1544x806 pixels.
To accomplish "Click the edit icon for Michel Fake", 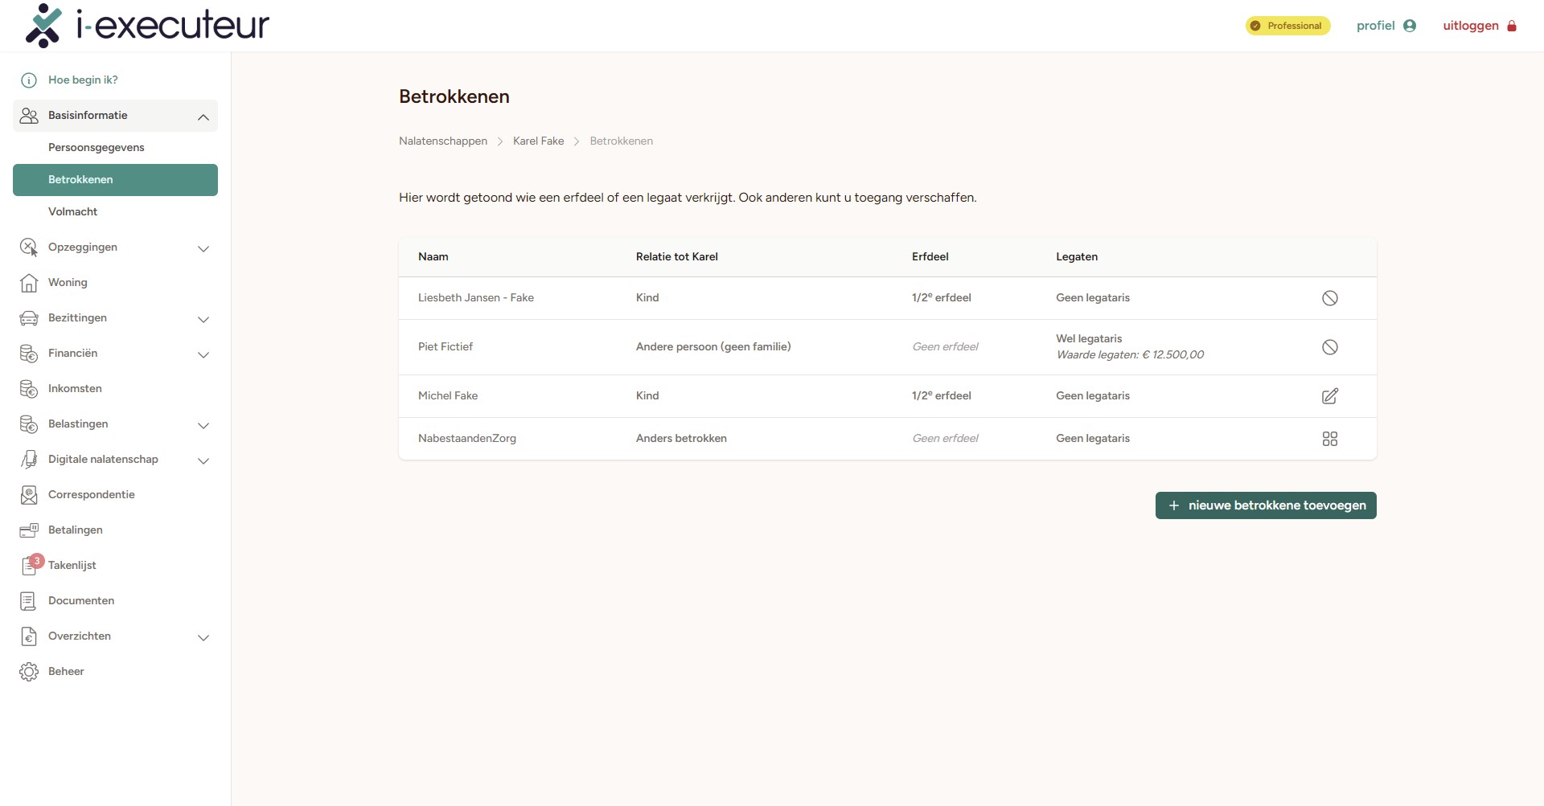I will click(1330, 396).
